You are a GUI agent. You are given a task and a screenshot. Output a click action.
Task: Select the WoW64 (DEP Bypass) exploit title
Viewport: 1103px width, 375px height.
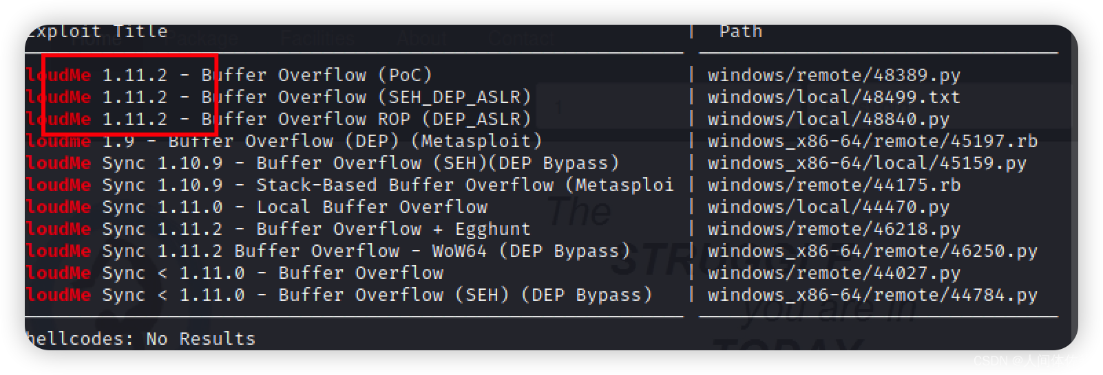(x=531, y=251)
